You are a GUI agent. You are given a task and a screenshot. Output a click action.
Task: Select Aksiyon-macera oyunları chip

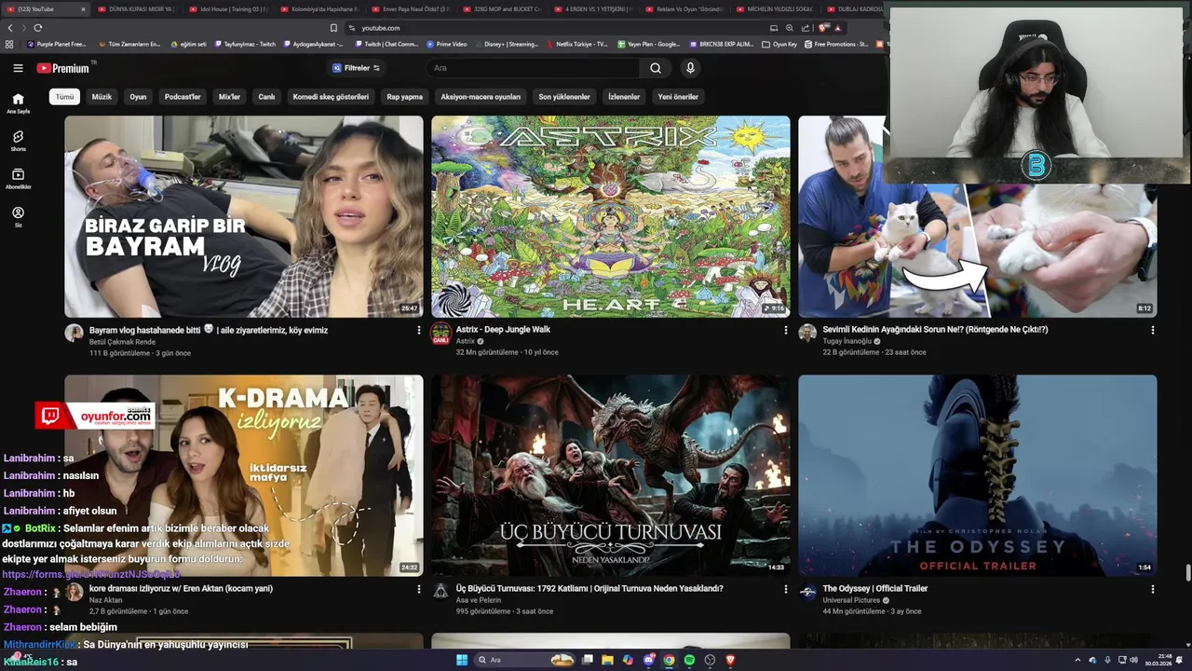click(x=481, y=97)
